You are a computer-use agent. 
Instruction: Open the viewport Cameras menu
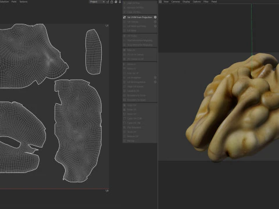click(176, 2)
